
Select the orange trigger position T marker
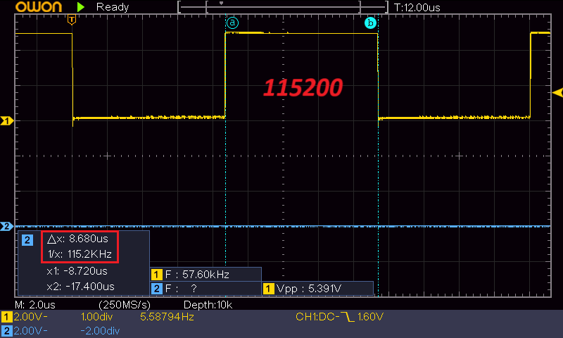point(72,20)
